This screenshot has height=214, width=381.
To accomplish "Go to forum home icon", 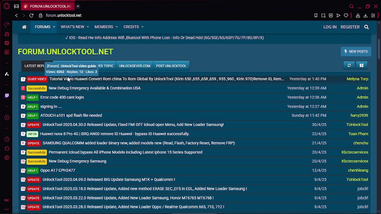I will pyautogui.click(x=24, y=27).
